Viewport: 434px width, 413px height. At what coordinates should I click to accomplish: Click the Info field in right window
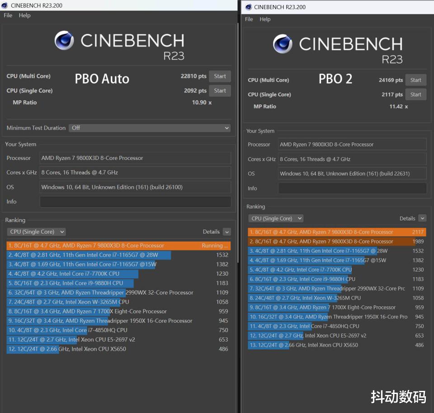(352, 188)
